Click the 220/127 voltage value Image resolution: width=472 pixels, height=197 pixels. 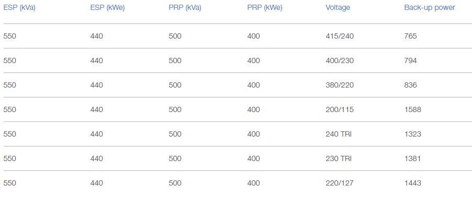pos(340,183)
